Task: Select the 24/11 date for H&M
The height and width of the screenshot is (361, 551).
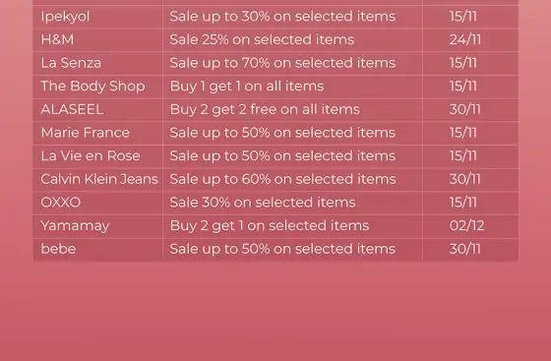Action: pyautogui.click(x=464, y=39)
